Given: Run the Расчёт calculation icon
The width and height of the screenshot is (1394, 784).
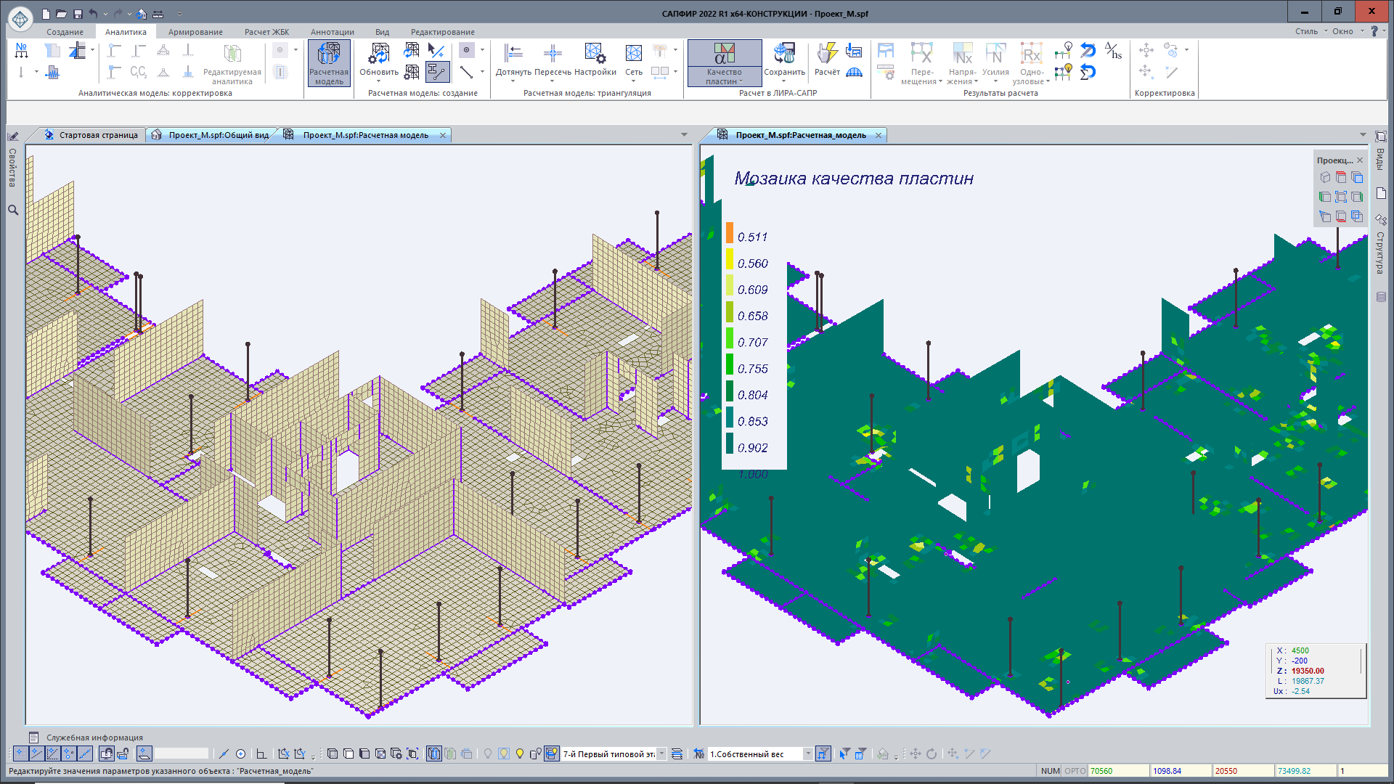Looking at the screenshot, I should click(826, 54).
